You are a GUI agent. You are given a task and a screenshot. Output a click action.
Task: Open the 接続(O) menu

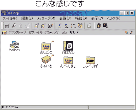point(81,18)
